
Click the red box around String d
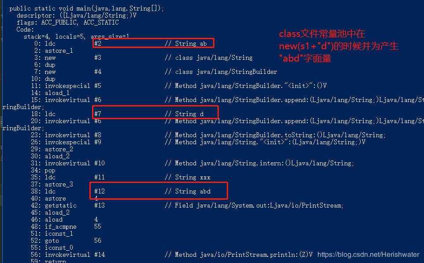click(155, 112)
